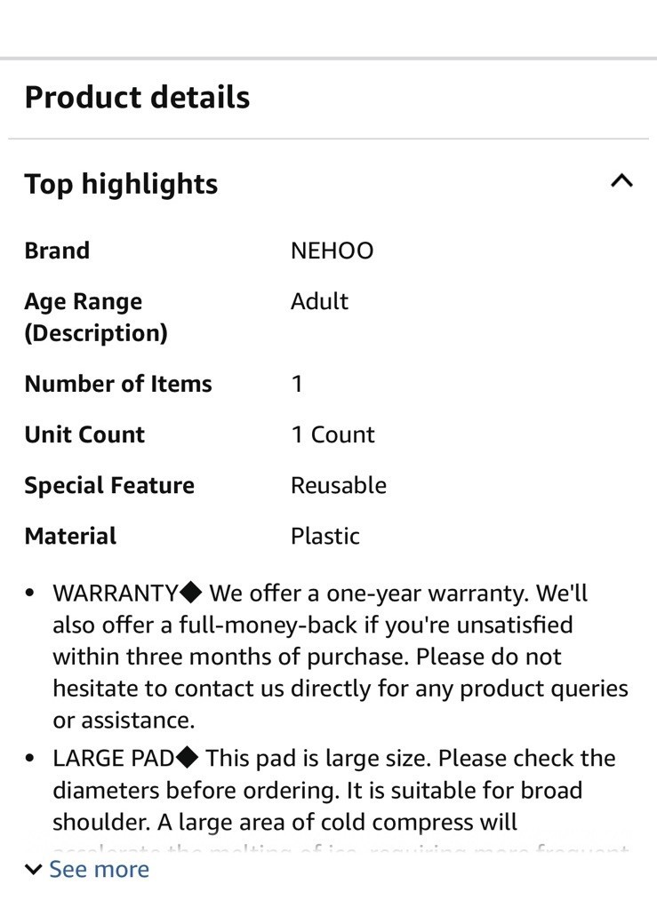Screen dimensions: 657x900
Task: Click the diamond icon after WARRANTY
Action: pyautogui.click(x=190, y=593)
